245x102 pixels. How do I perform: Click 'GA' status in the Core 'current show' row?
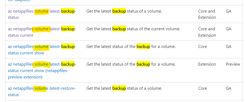pos(229,47)
